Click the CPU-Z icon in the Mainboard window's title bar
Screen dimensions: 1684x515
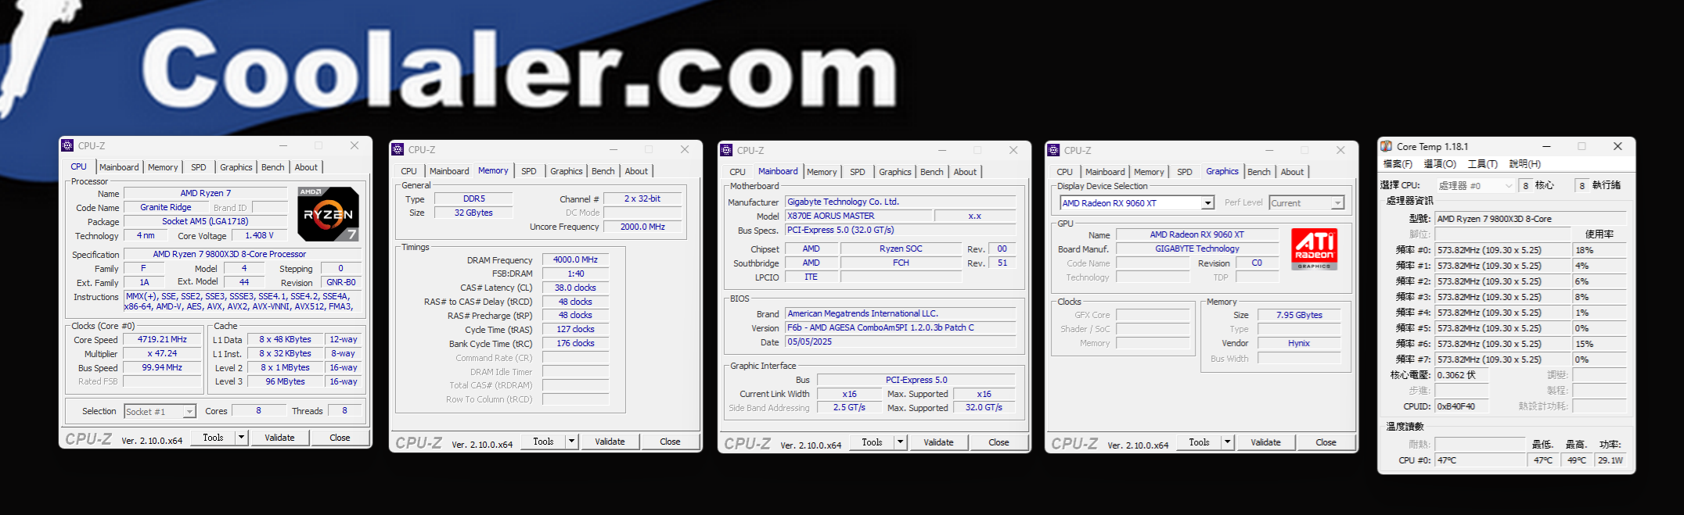tap(726, 150)
